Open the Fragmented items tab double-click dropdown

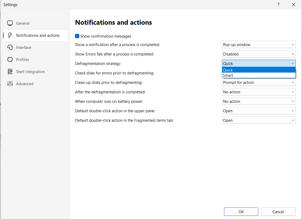point(259,120)
